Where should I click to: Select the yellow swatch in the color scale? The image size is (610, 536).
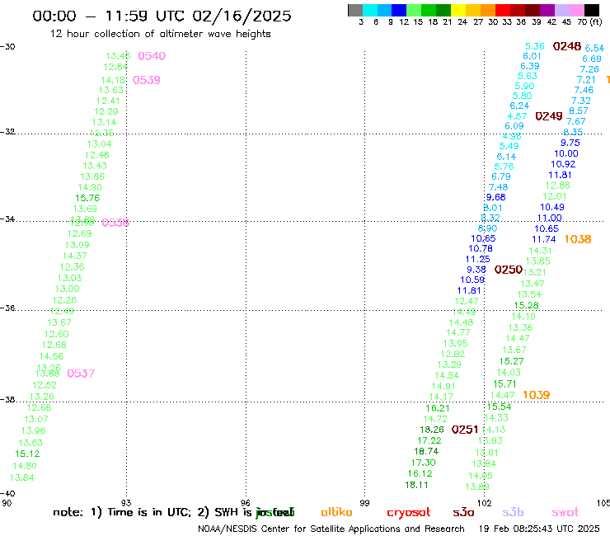point(458,10)
